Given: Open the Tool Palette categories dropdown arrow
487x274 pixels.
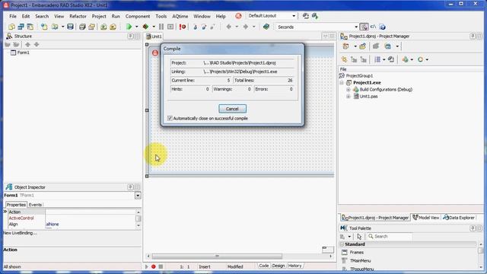Looking at the screenshot, I should click(x=349, y=237).
